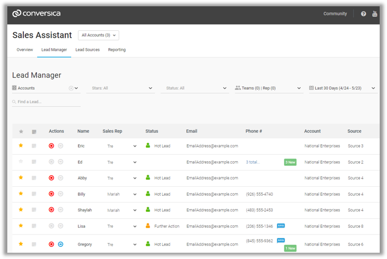Image resolution: width=387 pixels, height=259 pixels.
Task: Toggle the star for Eric
Action: pos(21,145)
